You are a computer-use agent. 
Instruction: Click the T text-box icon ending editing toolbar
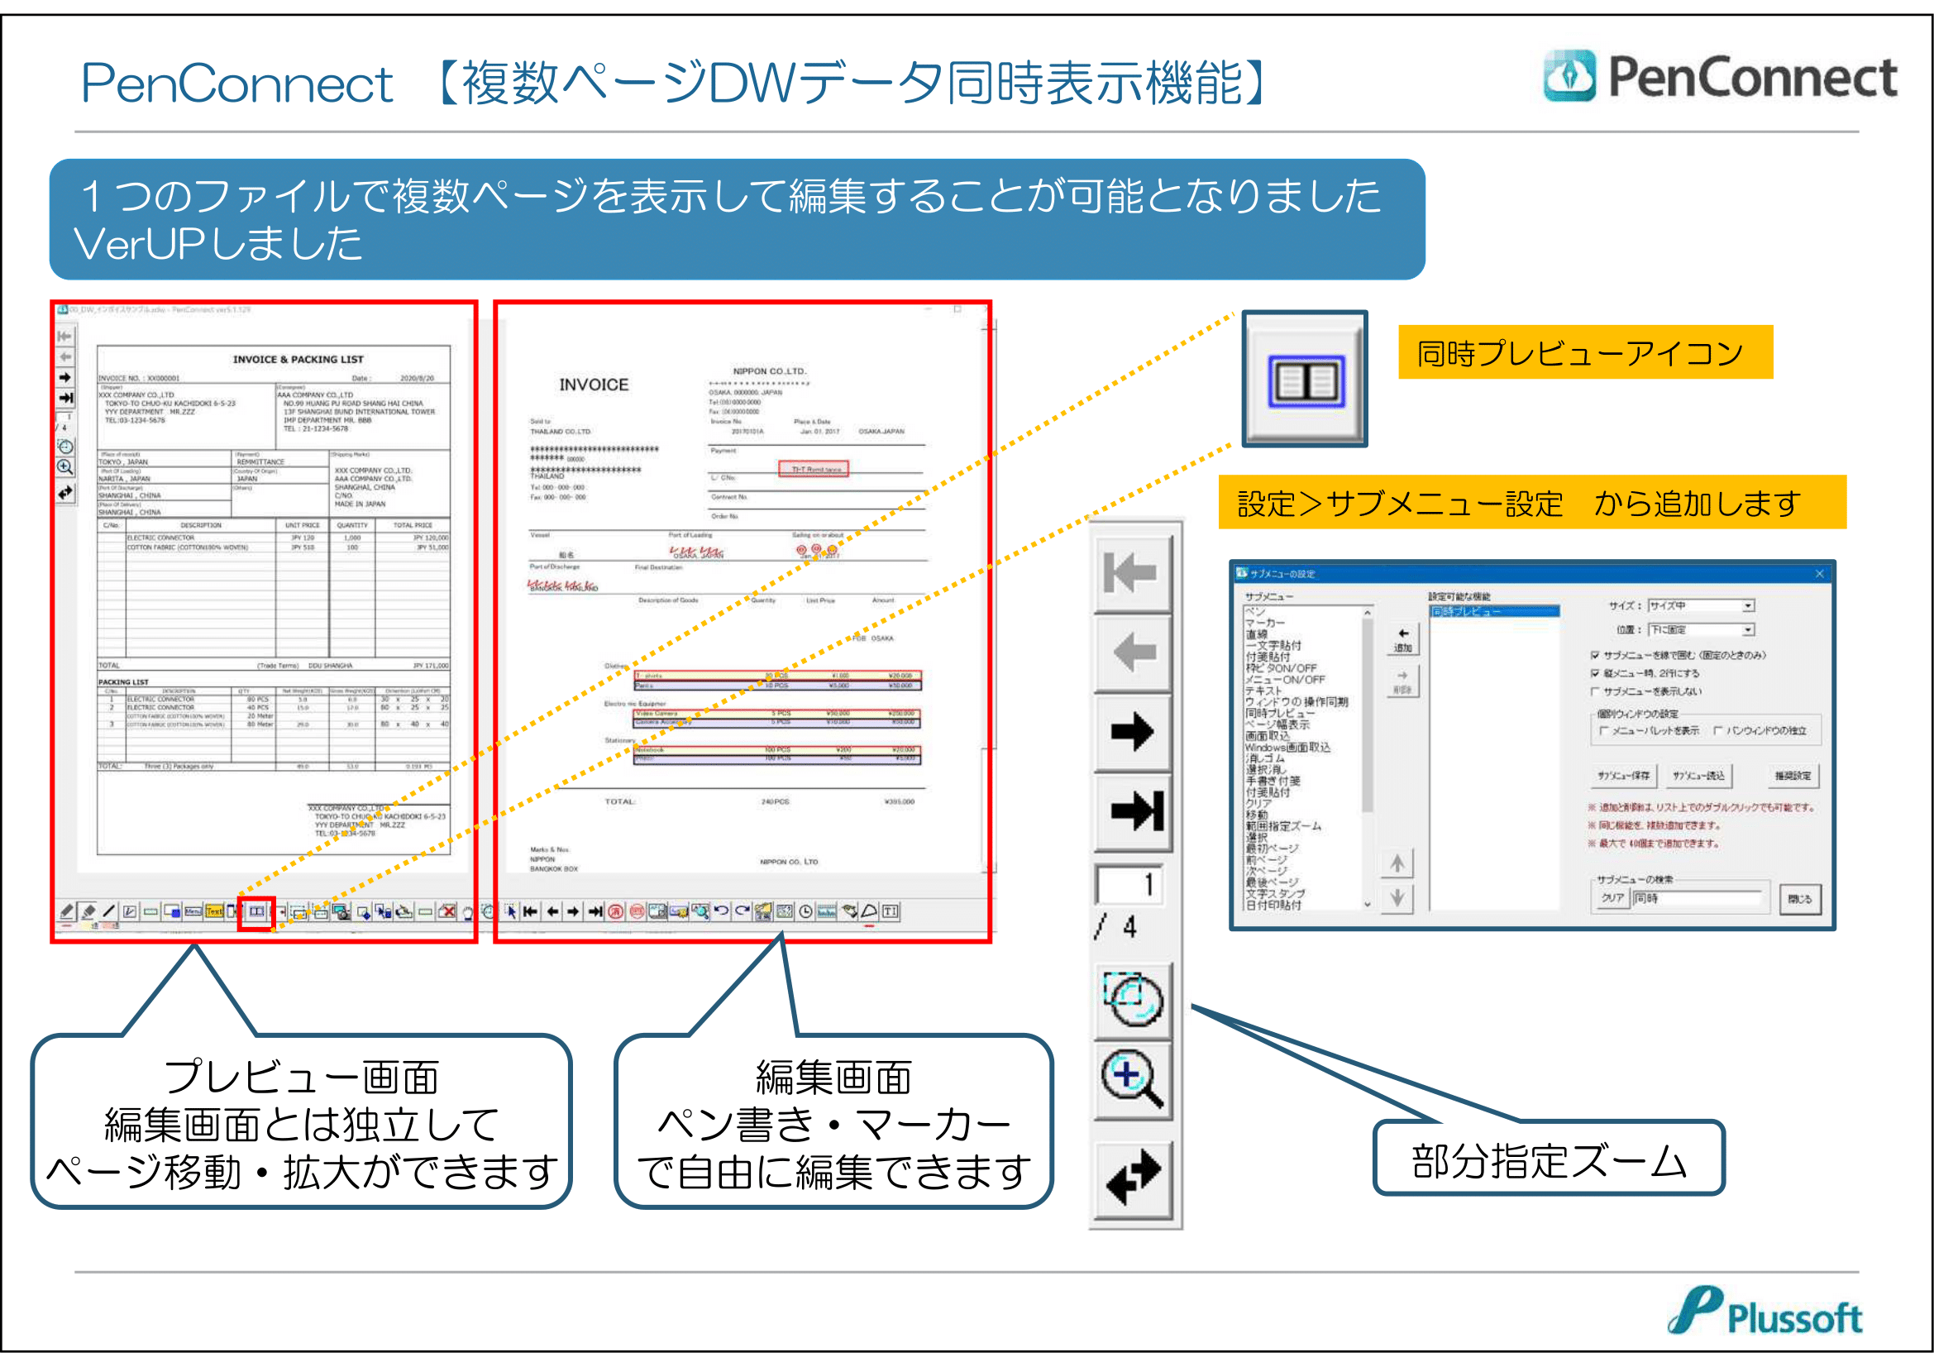(x=890, y=911)
